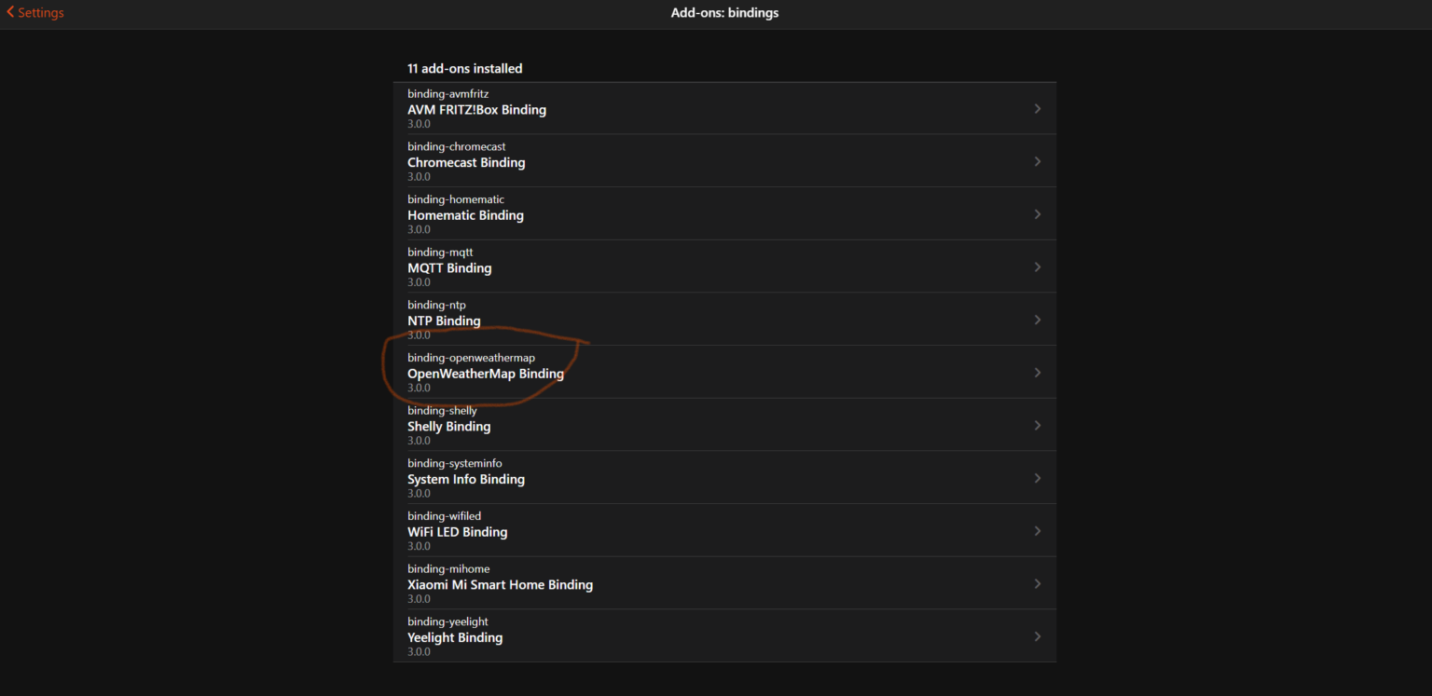Click the chevron on the MQTT Binding row

[x=1038, y=267]
